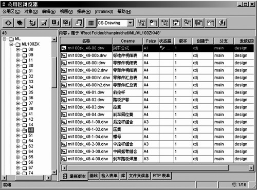Switch to the RTP 表单 tab
Image resolution: width=257 pixels, height=190 pixels.
[161, 176]
